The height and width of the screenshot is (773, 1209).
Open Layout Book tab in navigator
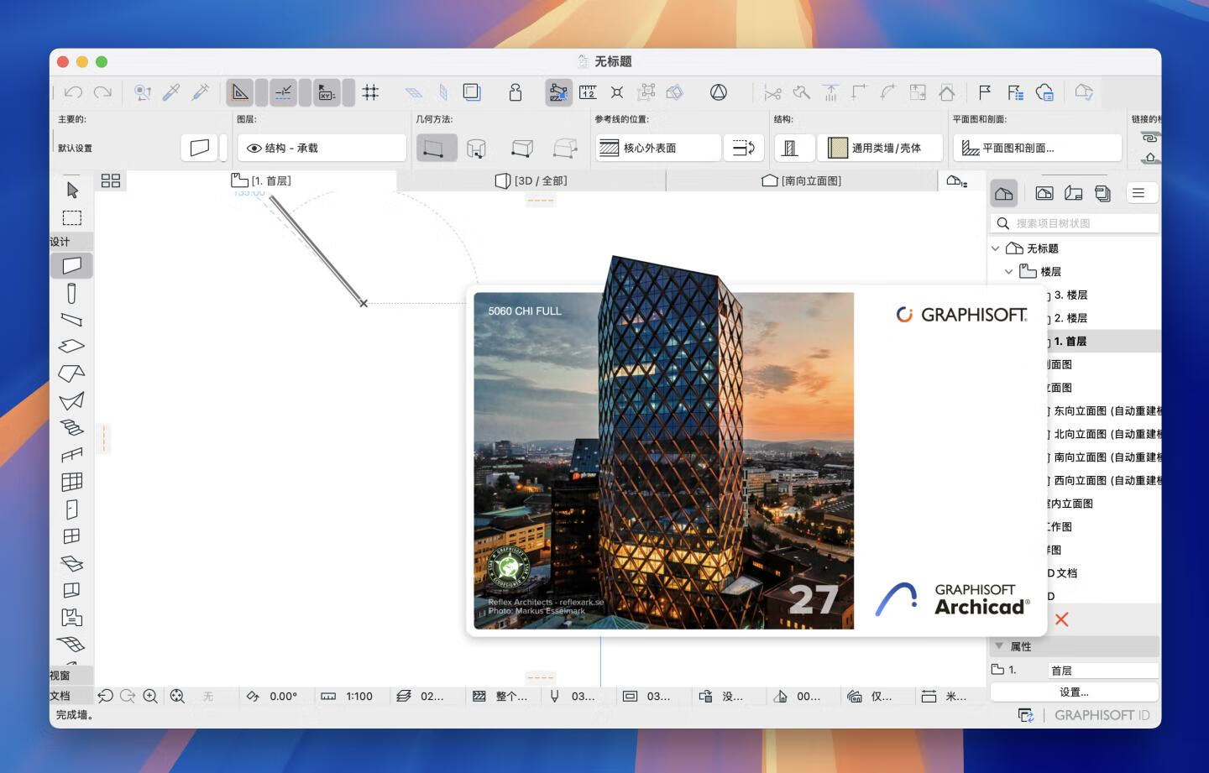click(x=1074, y=193)
